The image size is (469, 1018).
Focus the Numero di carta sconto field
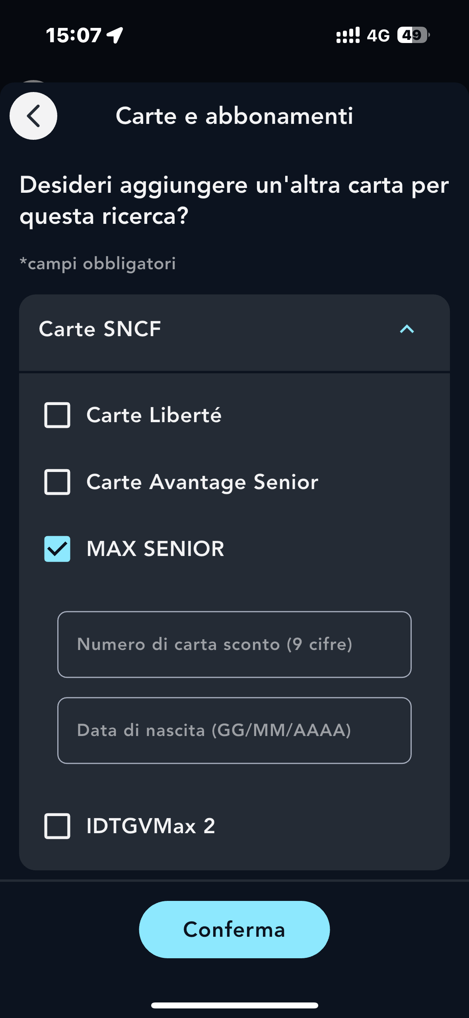coord(234,644)
